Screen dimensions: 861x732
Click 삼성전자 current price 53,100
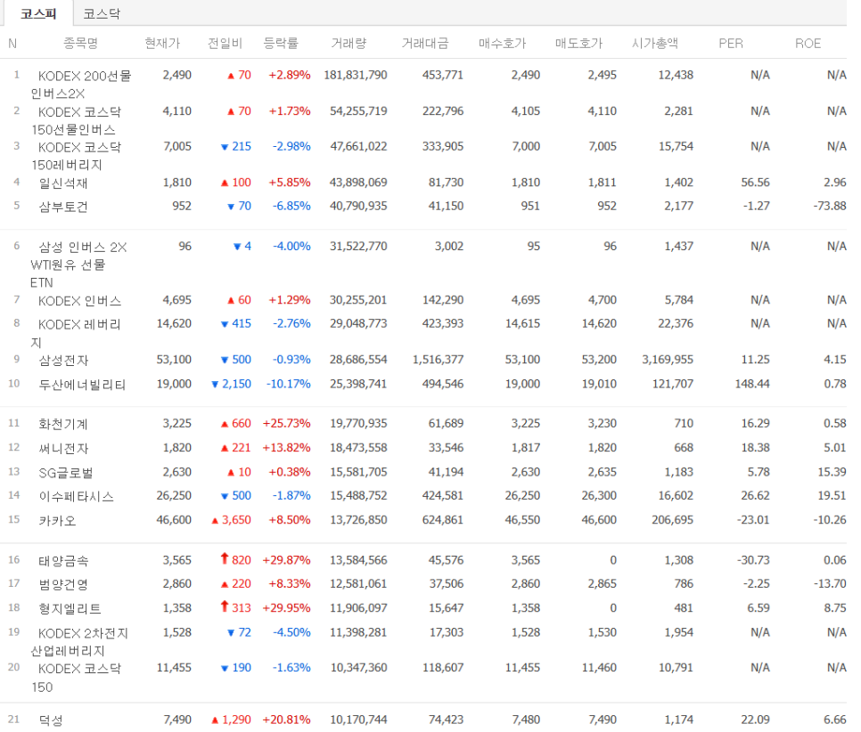point(174,360)
